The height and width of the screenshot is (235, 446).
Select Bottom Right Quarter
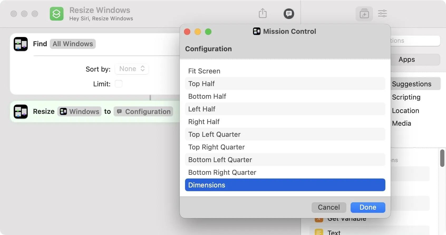(x=285, y=172)
